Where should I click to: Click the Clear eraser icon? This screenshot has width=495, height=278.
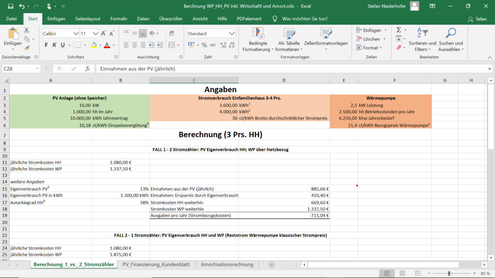click(399, 48)
